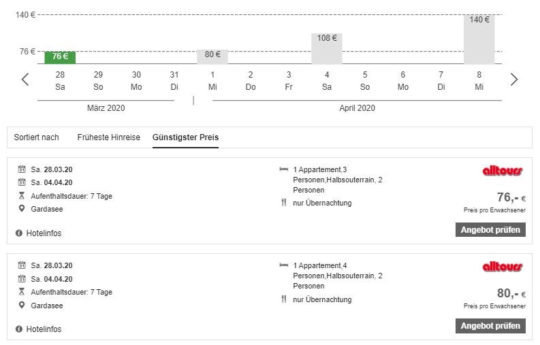This screenshot has height=345, width=540.
Task: Select the 108 € price bar
Action: click(327, 48)
